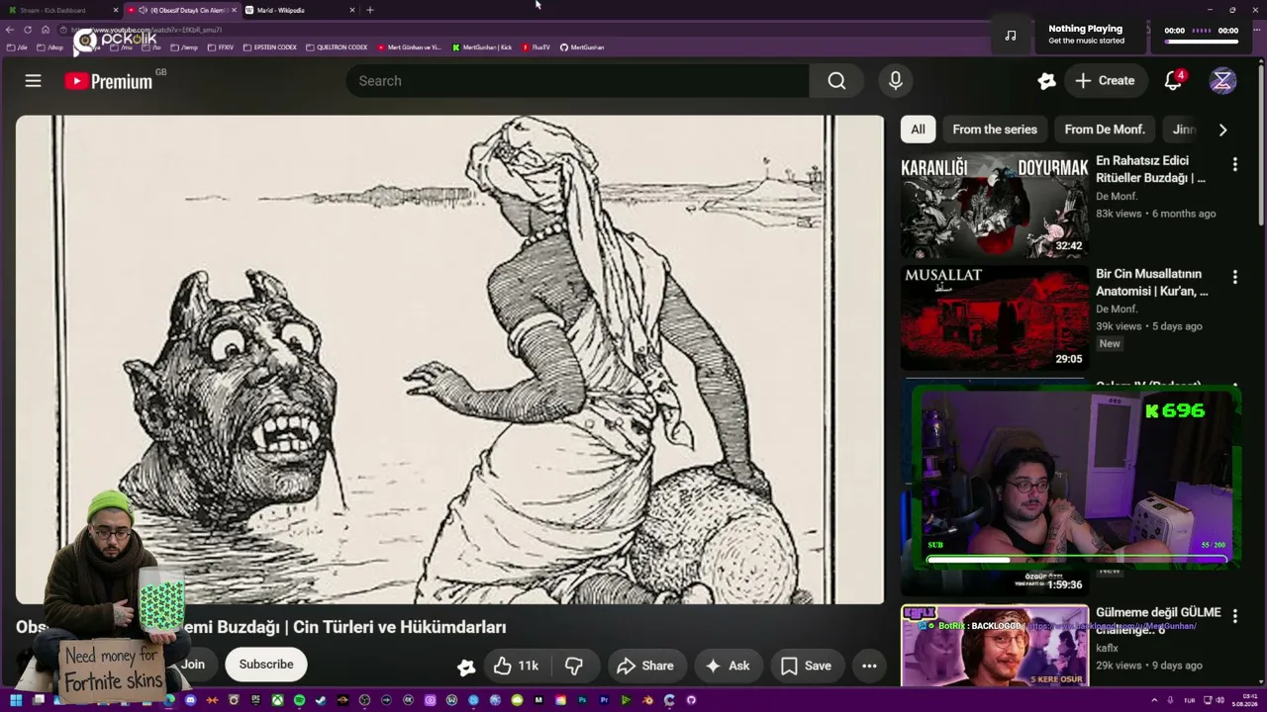Open the YouTube guide hamburger menu
The image size is (1267, 712).
[x=34, y=81]
